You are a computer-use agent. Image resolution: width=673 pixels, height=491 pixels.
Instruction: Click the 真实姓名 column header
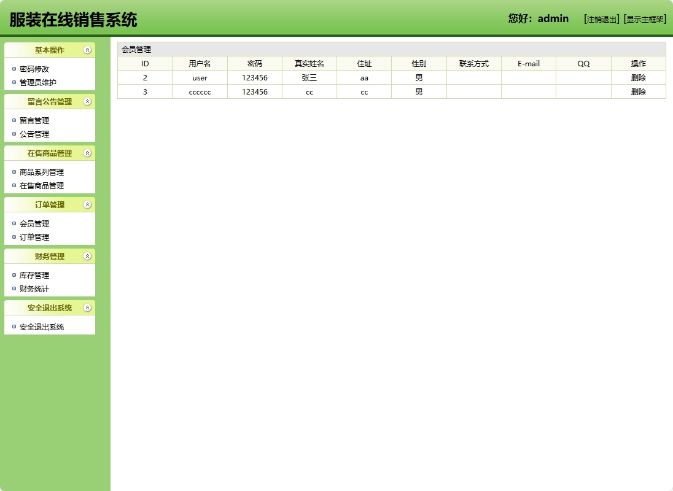(309, 63)
